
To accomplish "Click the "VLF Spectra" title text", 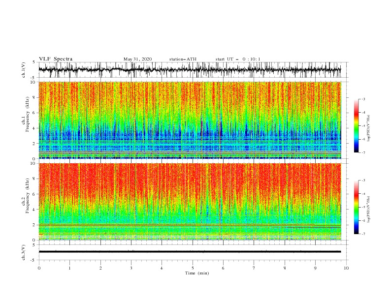I will pyautogui.click(x=56, y=59).
